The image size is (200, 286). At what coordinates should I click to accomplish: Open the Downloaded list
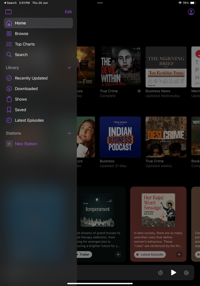(x=38, y=88)
